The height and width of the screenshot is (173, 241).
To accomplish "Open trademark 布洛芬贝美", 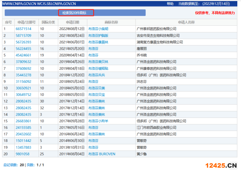I will point(96,88).
